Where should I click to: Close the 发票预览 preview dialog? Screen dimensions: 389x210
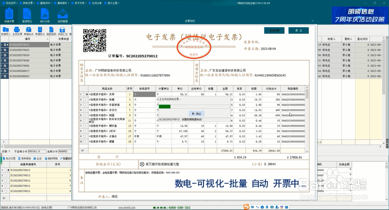[x=313, y=21]
